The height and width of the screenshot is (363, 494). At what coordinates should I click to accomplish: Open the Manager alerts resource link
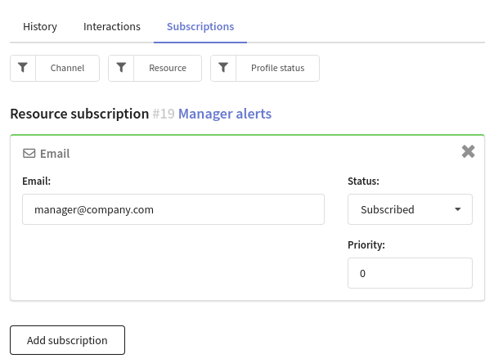[225, 114]
